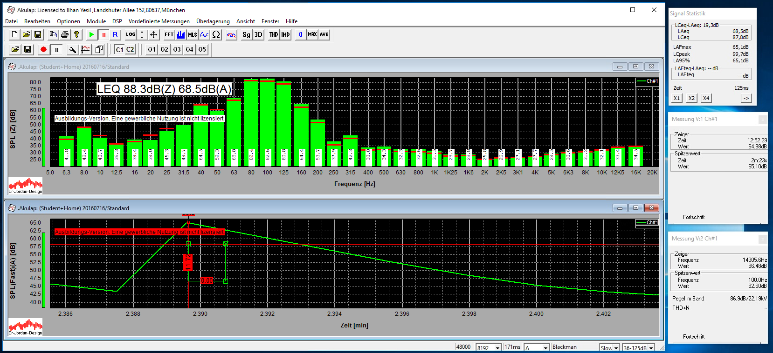Toggle the LOG axis button
This screenshot has width=773, height=353.
point(131,34)
